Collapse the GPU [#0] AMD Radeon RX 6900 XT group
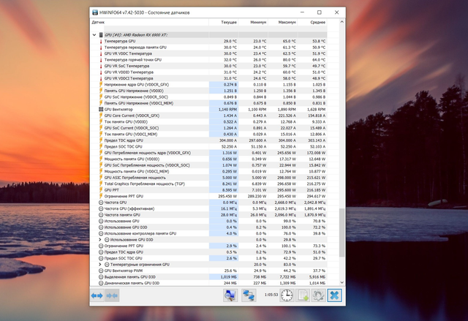Image resolution: width=468 pixels, height=321 pixels. (94, 35)
